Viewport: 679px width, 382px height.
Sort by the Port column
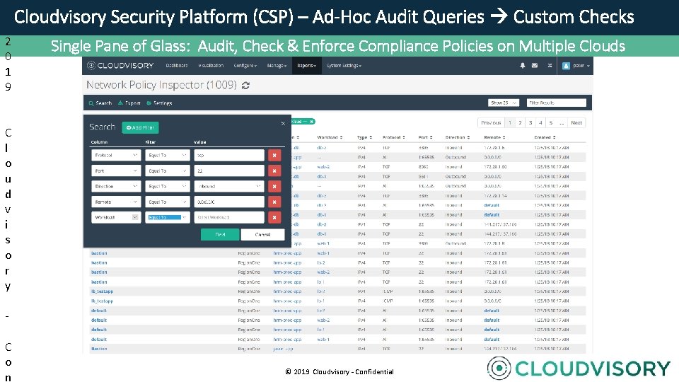point(425,137)
